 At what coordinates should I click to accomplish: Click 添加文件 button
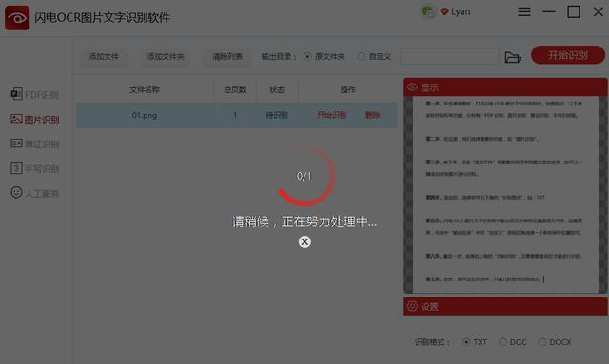(x=104, y=57)
